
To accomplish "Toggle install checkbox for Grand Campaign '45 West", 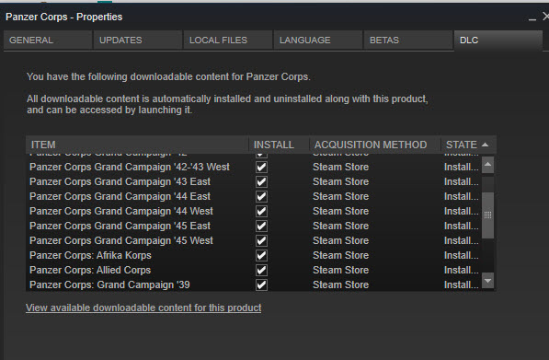I will 261,241.
